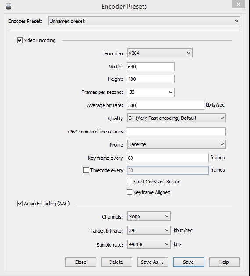Screen dimensions: 250x276
Task: Click the Delete preset button
Action: click(x=117, y=262)
